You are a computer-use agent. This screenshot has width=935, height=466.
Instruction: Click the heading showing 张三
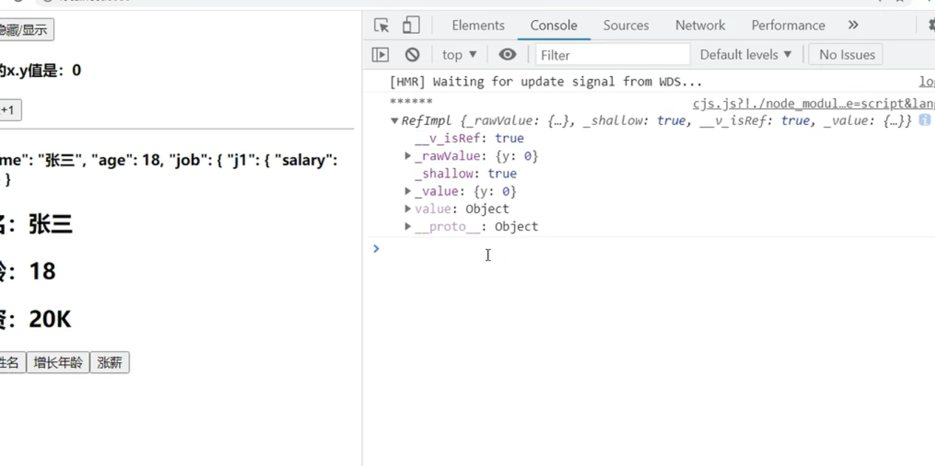coord(36,225)
